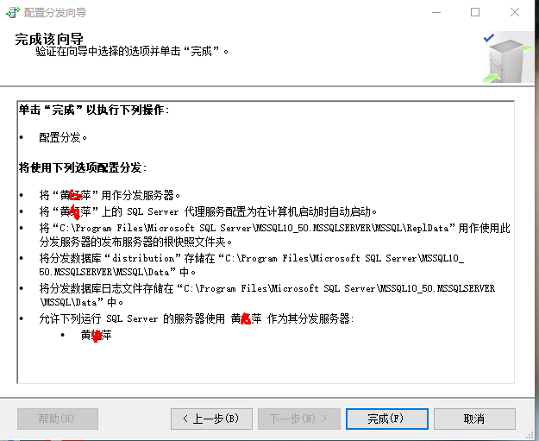The width and height of the screenshot is (539, 441).
Task: Click the line 单击“完成”以执行下列操作
Action: pos(94,110)
